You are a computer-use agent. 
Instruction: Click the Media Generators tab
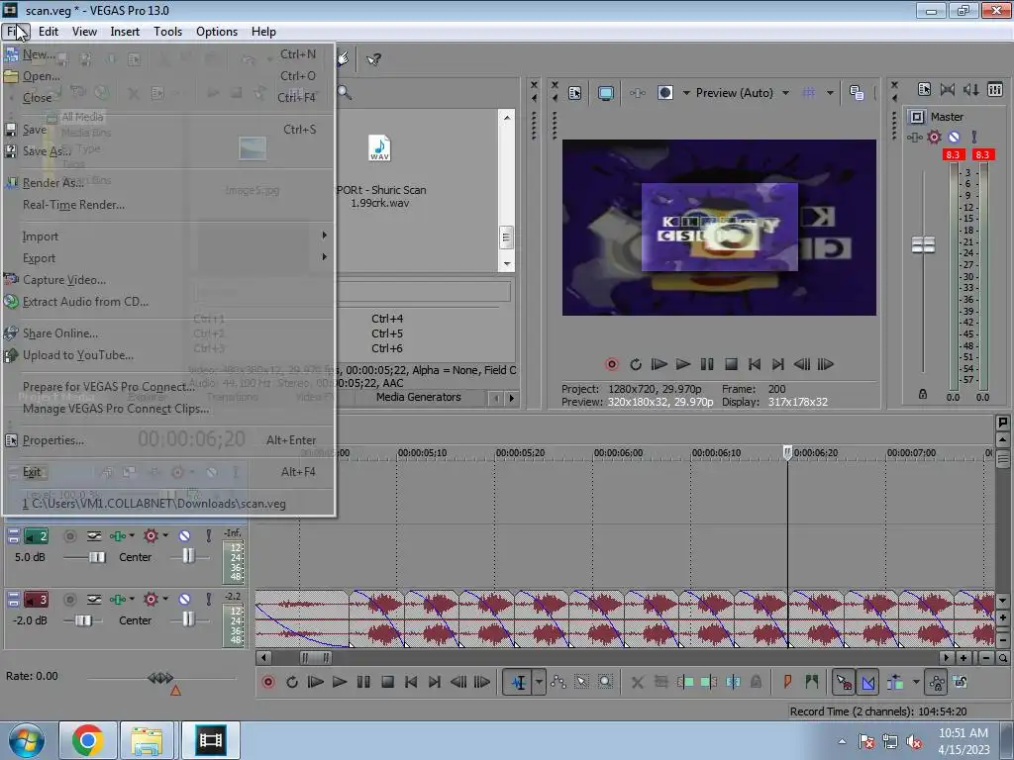419,398
